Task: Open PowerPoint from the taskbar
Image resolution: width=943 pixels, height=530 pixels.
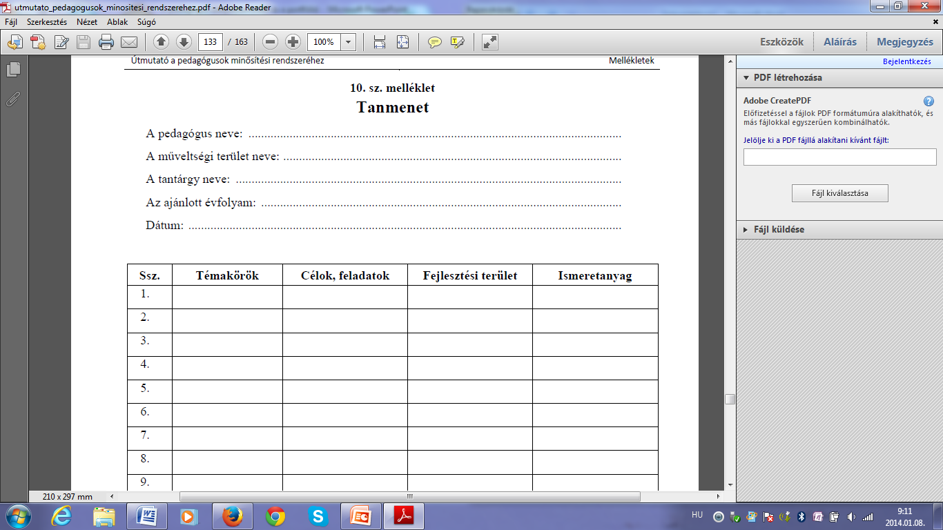Action: coord(361,516)
